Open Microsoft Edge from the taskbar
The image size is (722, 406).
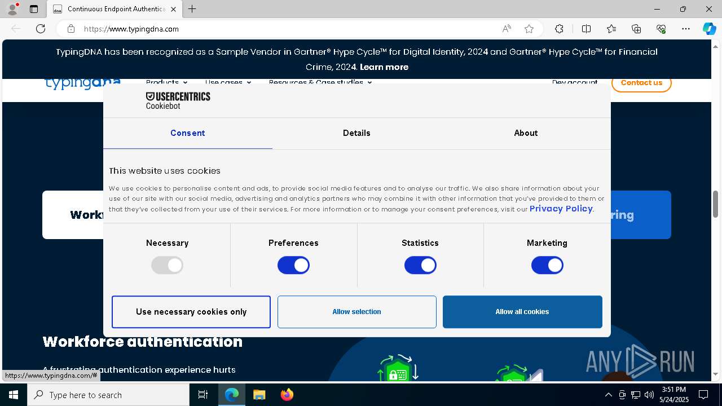tap(232, 395)
